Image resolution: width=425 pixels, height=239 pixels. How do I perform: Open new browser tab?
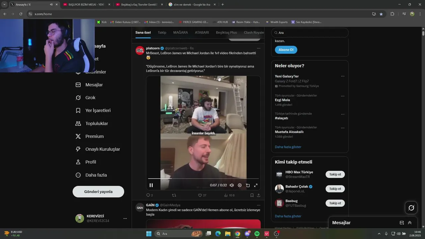click(x=222, y=5)
